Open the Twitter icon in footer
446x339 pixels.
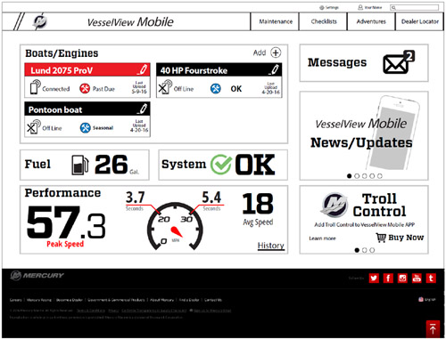pos(374,278)
